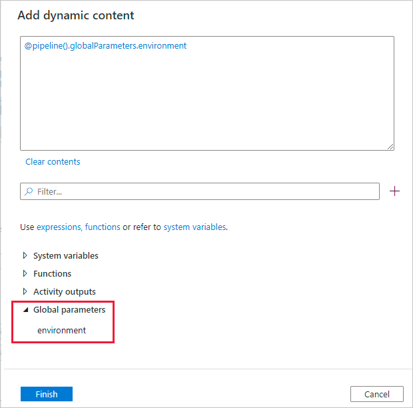Collapse the Global parameters arrow
413x408 pixels.
coord(25,309)
